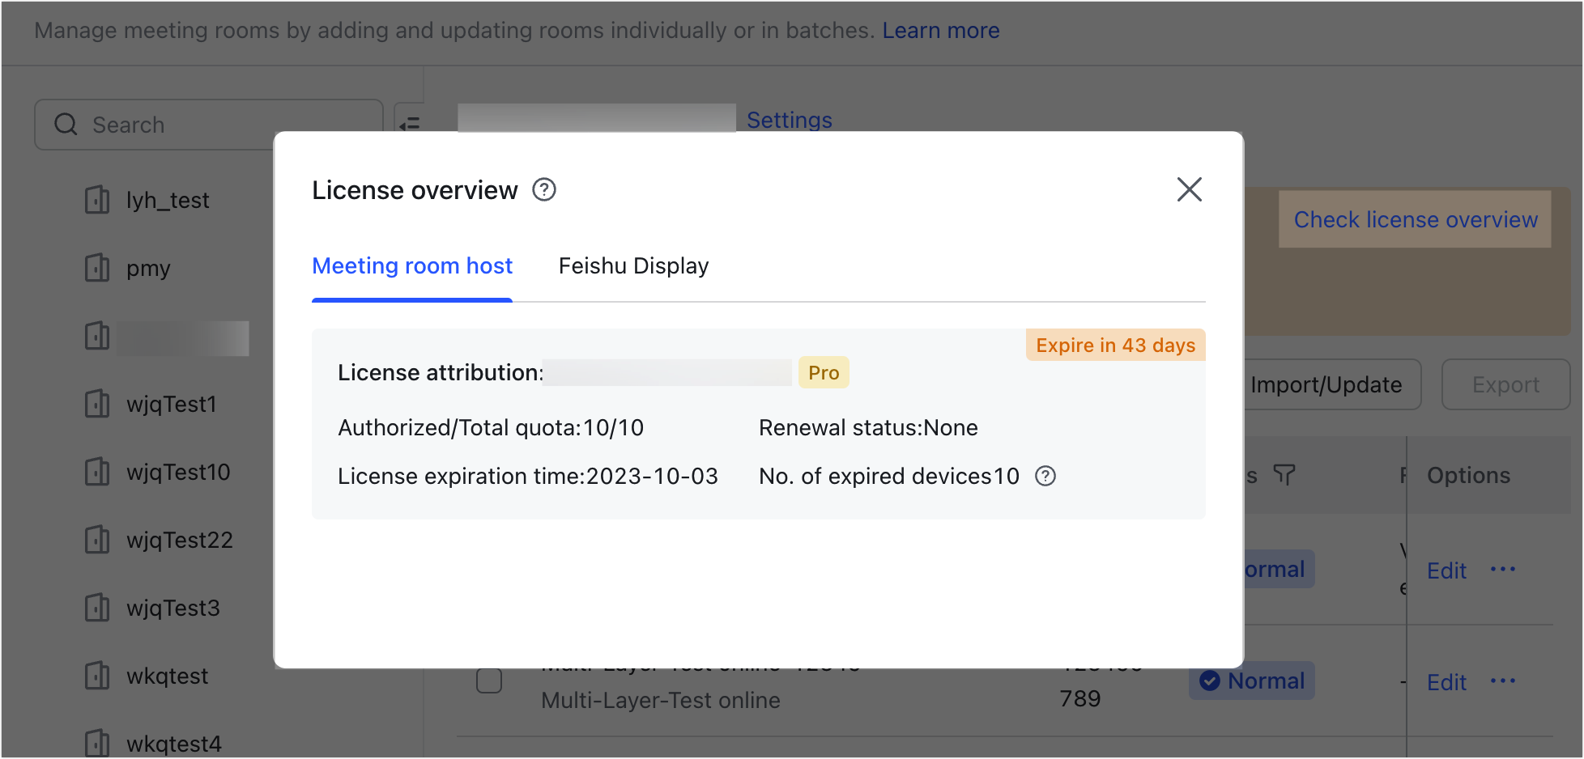
Task: Open more options menu for Multi-Layer-Test online
Action: 1503,681
